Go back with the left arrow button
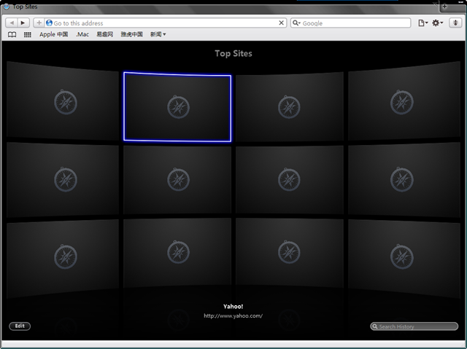Screen dimensions: 467x349 (x=12, y=23)
